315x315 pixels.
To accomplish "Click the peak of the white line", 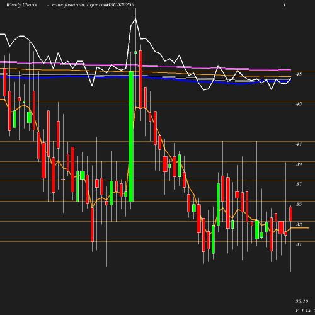I will click(x=135, y=19).
